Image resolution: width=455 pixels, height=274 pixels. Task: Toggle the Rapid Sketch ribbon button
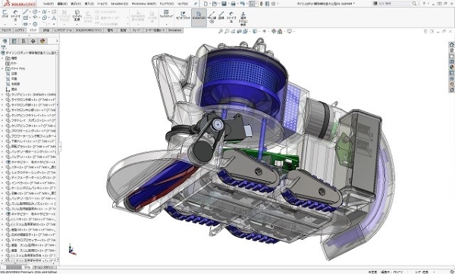(x=183, y=16)
